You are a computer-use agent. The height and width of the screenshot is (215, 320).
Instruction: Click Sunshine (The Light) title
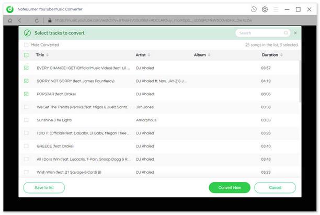click(54, 120)
